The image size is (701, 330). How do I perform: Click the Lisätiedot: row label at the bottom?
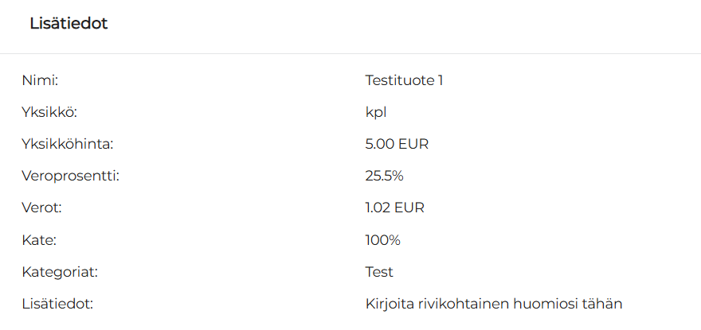[x=57, y=304]
